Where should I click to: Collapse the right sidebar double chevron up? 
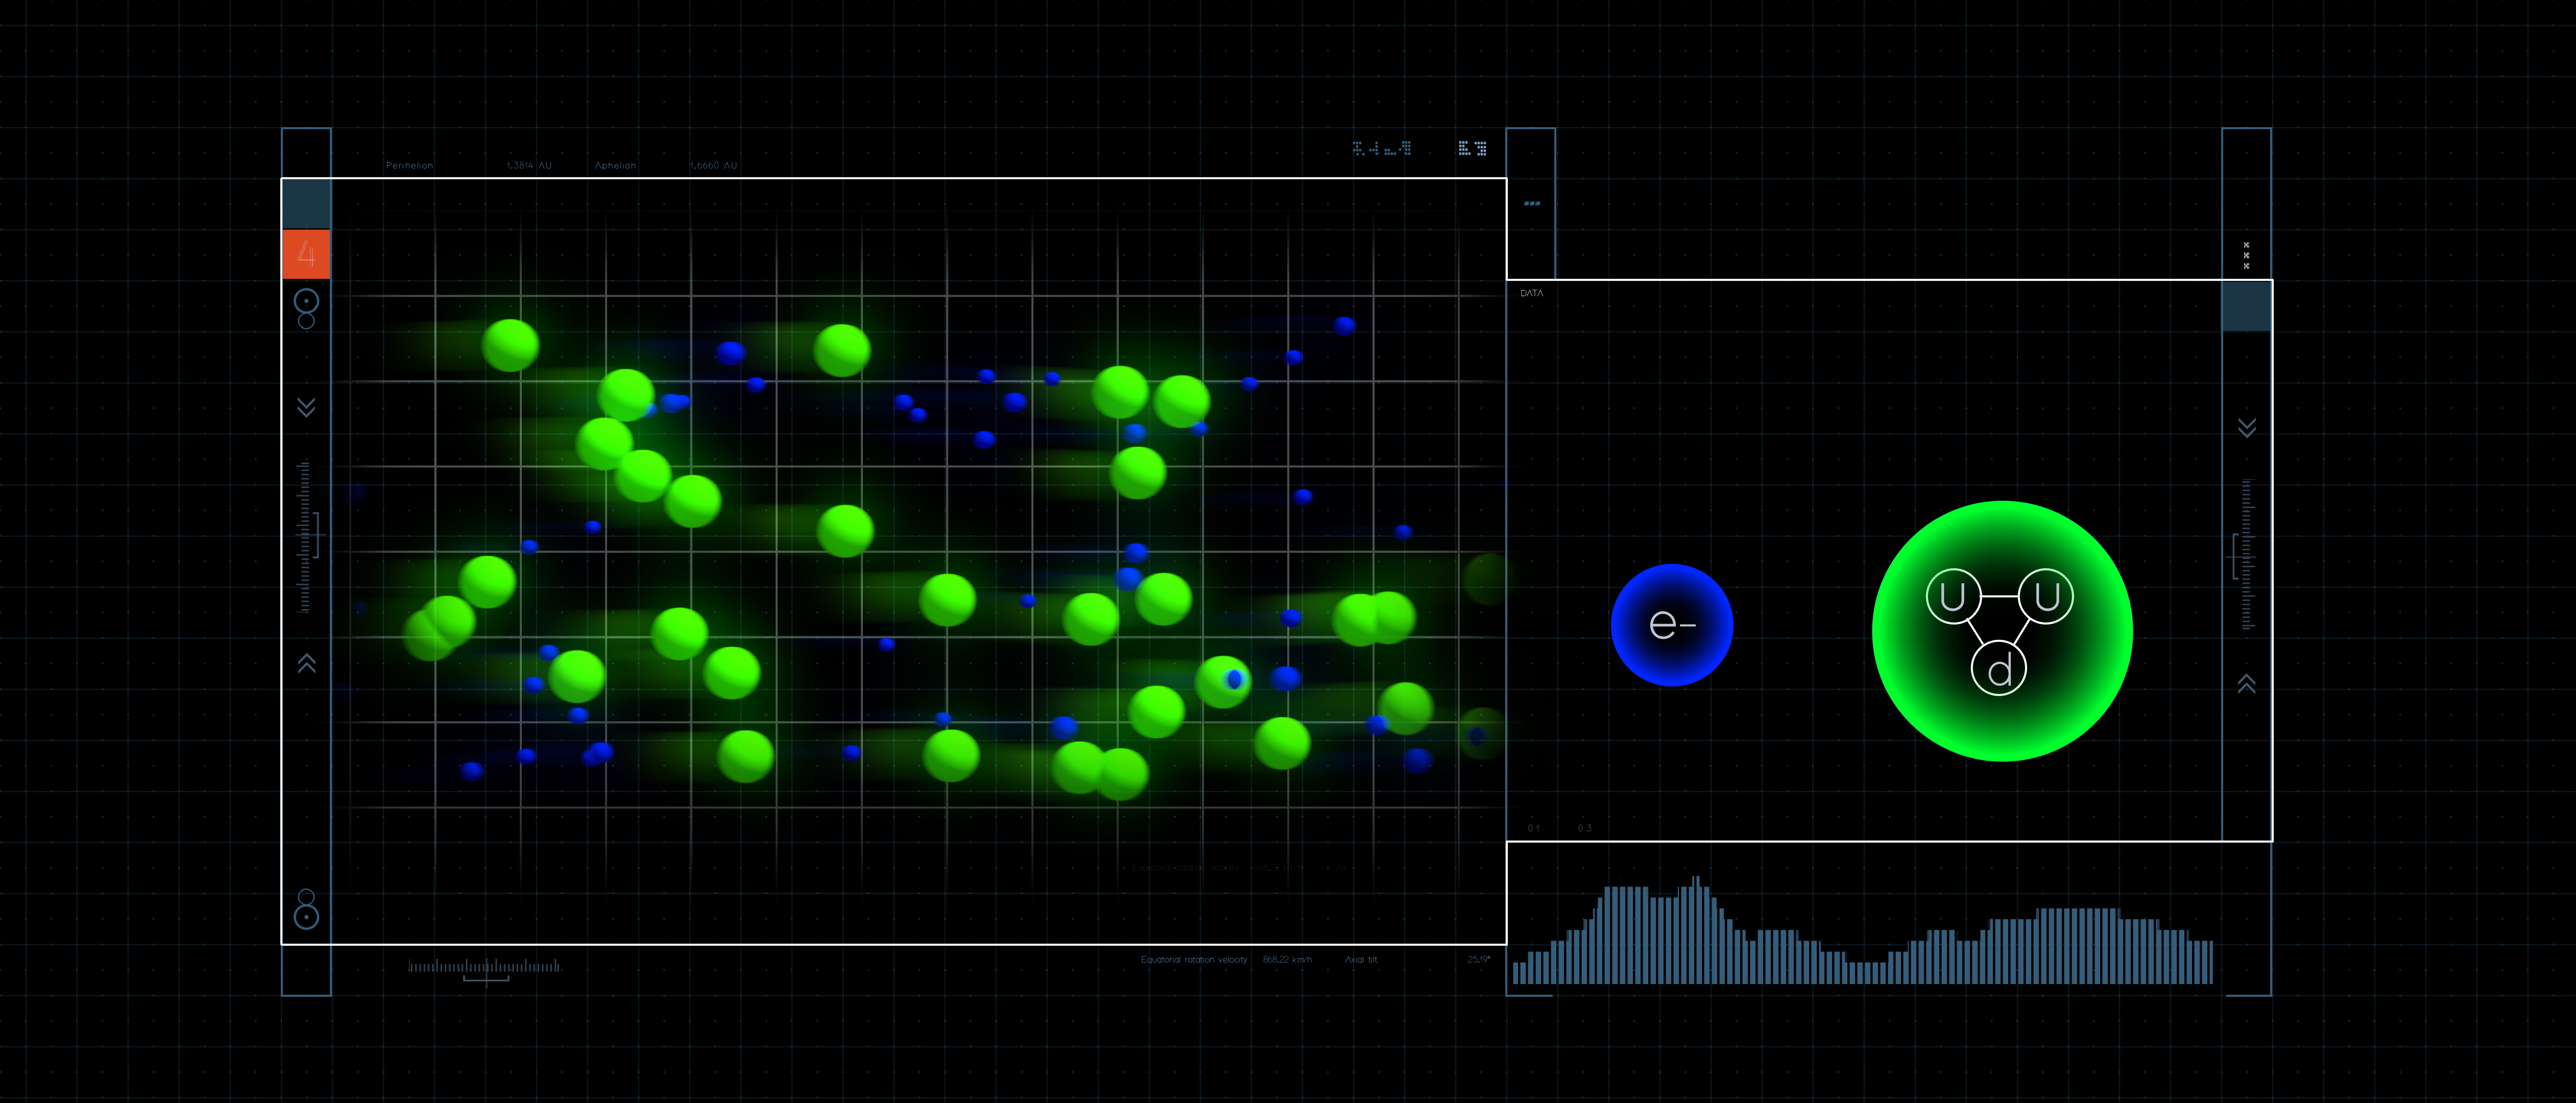(2246, 684)
